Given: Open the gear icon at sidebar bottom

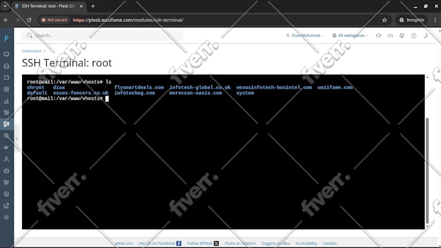Looking at the screenshot, I should pyautogui.click(x=6, y=217).
